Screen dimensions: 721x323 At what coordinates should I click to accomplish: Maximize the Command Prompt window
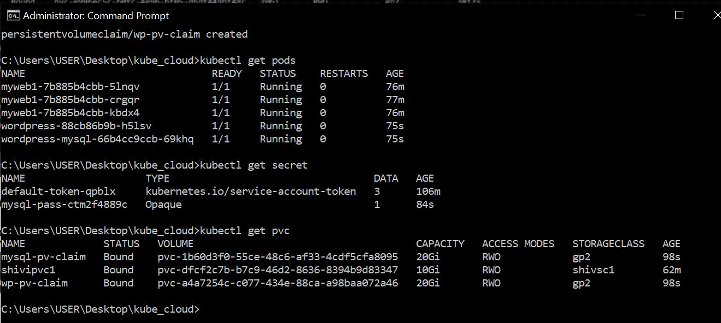click(679, 15)
